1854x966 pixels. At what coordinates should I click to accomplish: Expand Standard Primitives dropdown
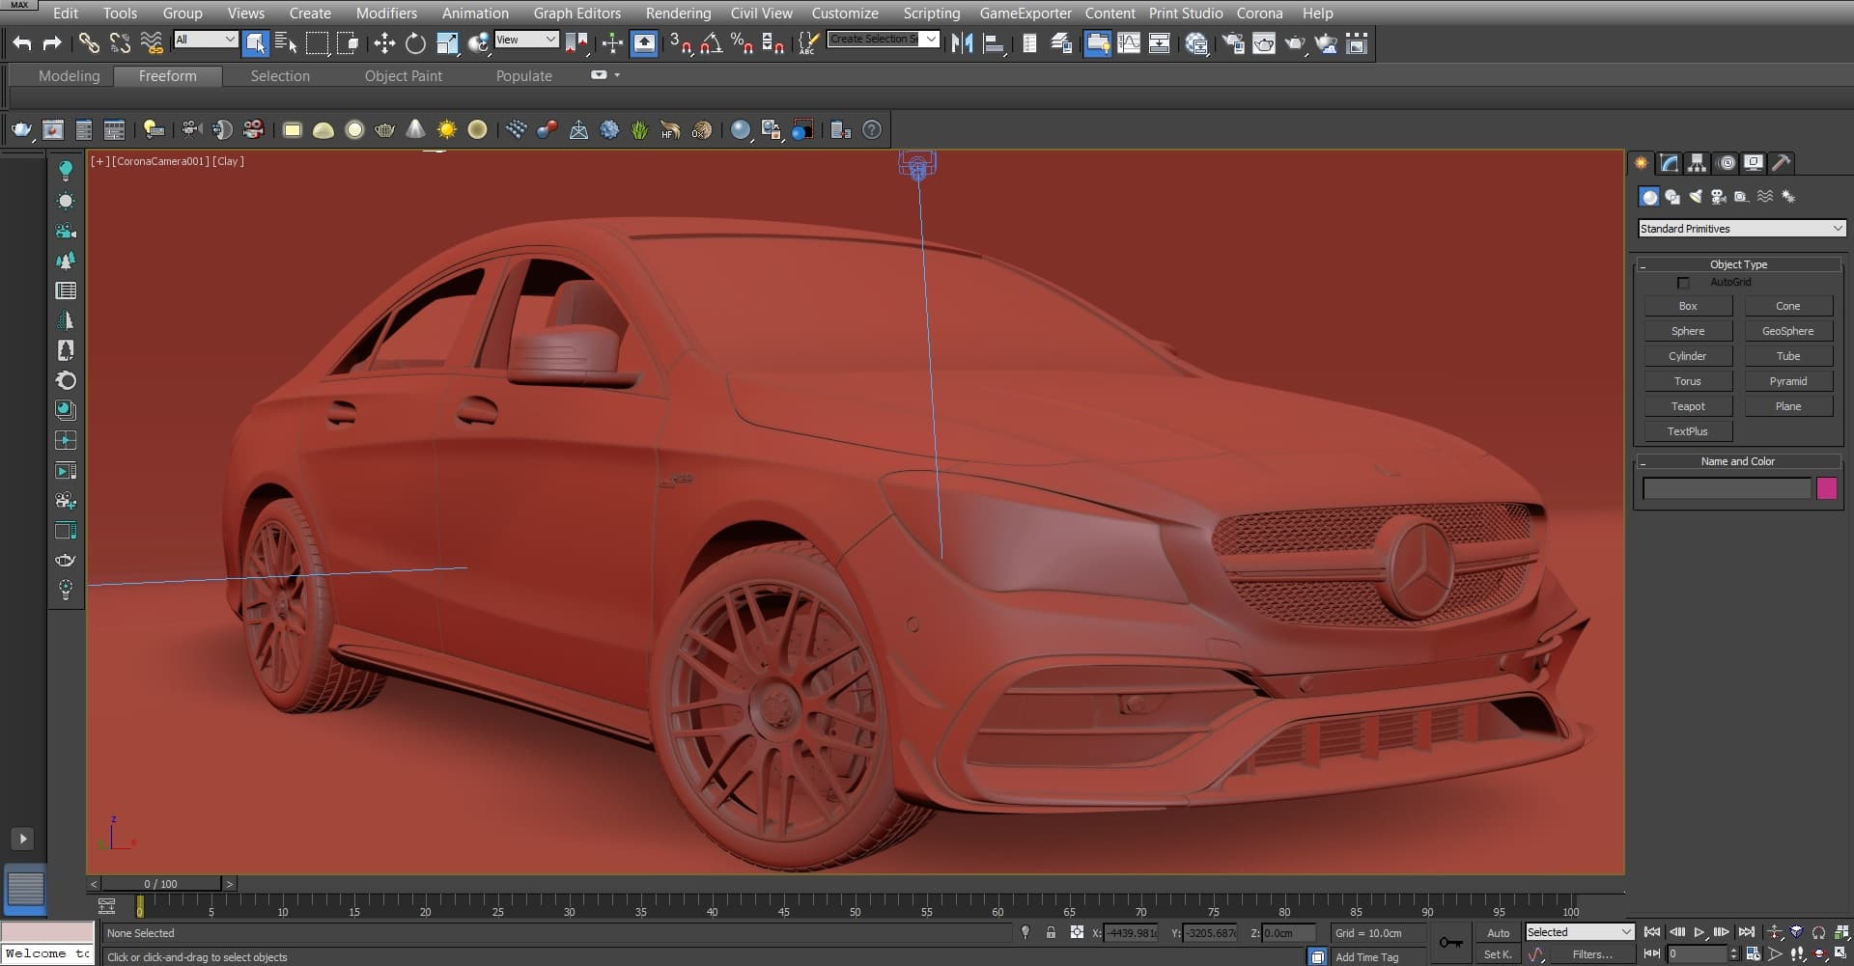(1742, 229)
